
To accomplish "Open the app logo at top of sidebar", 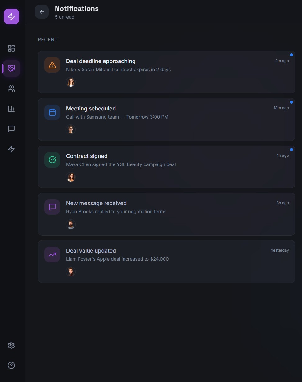I will [x=11, y=16].
